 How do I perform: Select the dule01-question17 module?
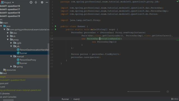pos(10,9)
